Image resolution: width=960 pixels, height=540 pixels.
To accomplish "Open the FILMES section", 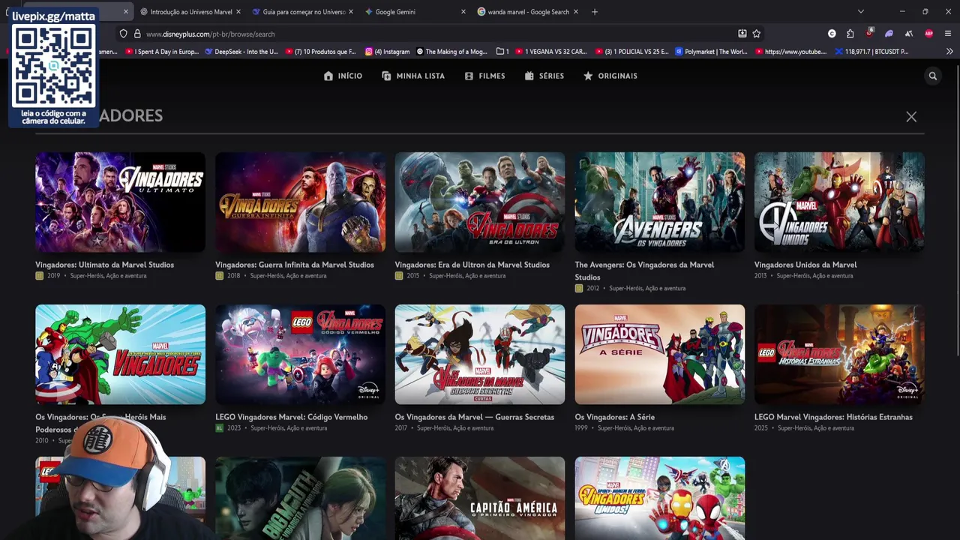I will [x=485, y=76].
